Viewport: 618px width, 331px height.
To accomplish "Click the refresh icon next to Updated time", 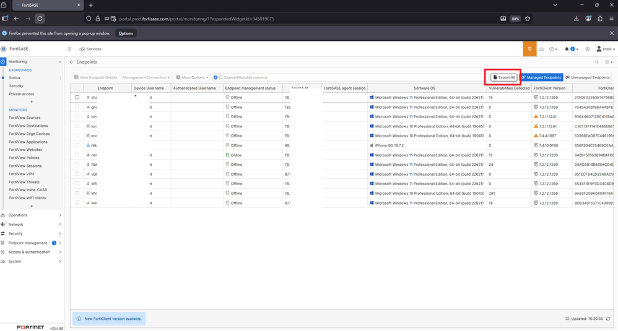I will tap(608, 319).
